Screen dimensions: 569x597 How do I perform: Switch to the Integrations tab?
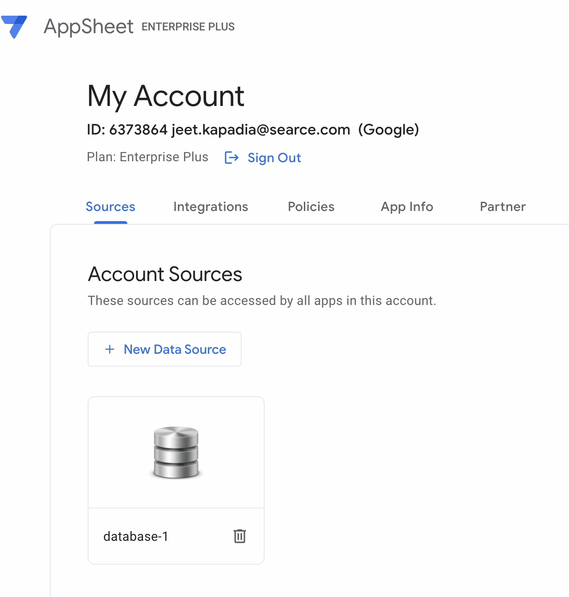coord(211,207)
